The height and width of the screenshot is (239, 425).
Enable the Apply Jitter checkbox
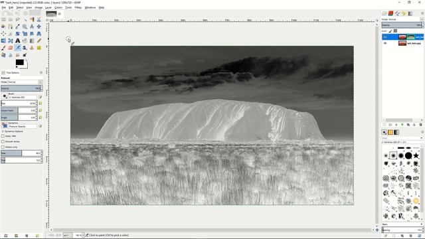3,136
